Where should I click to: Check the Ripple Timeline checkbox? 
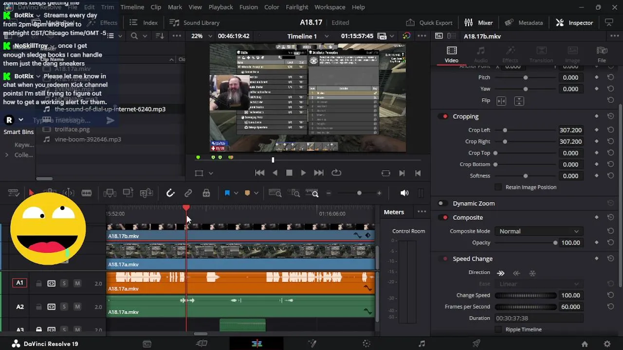(x=498, y=330)
